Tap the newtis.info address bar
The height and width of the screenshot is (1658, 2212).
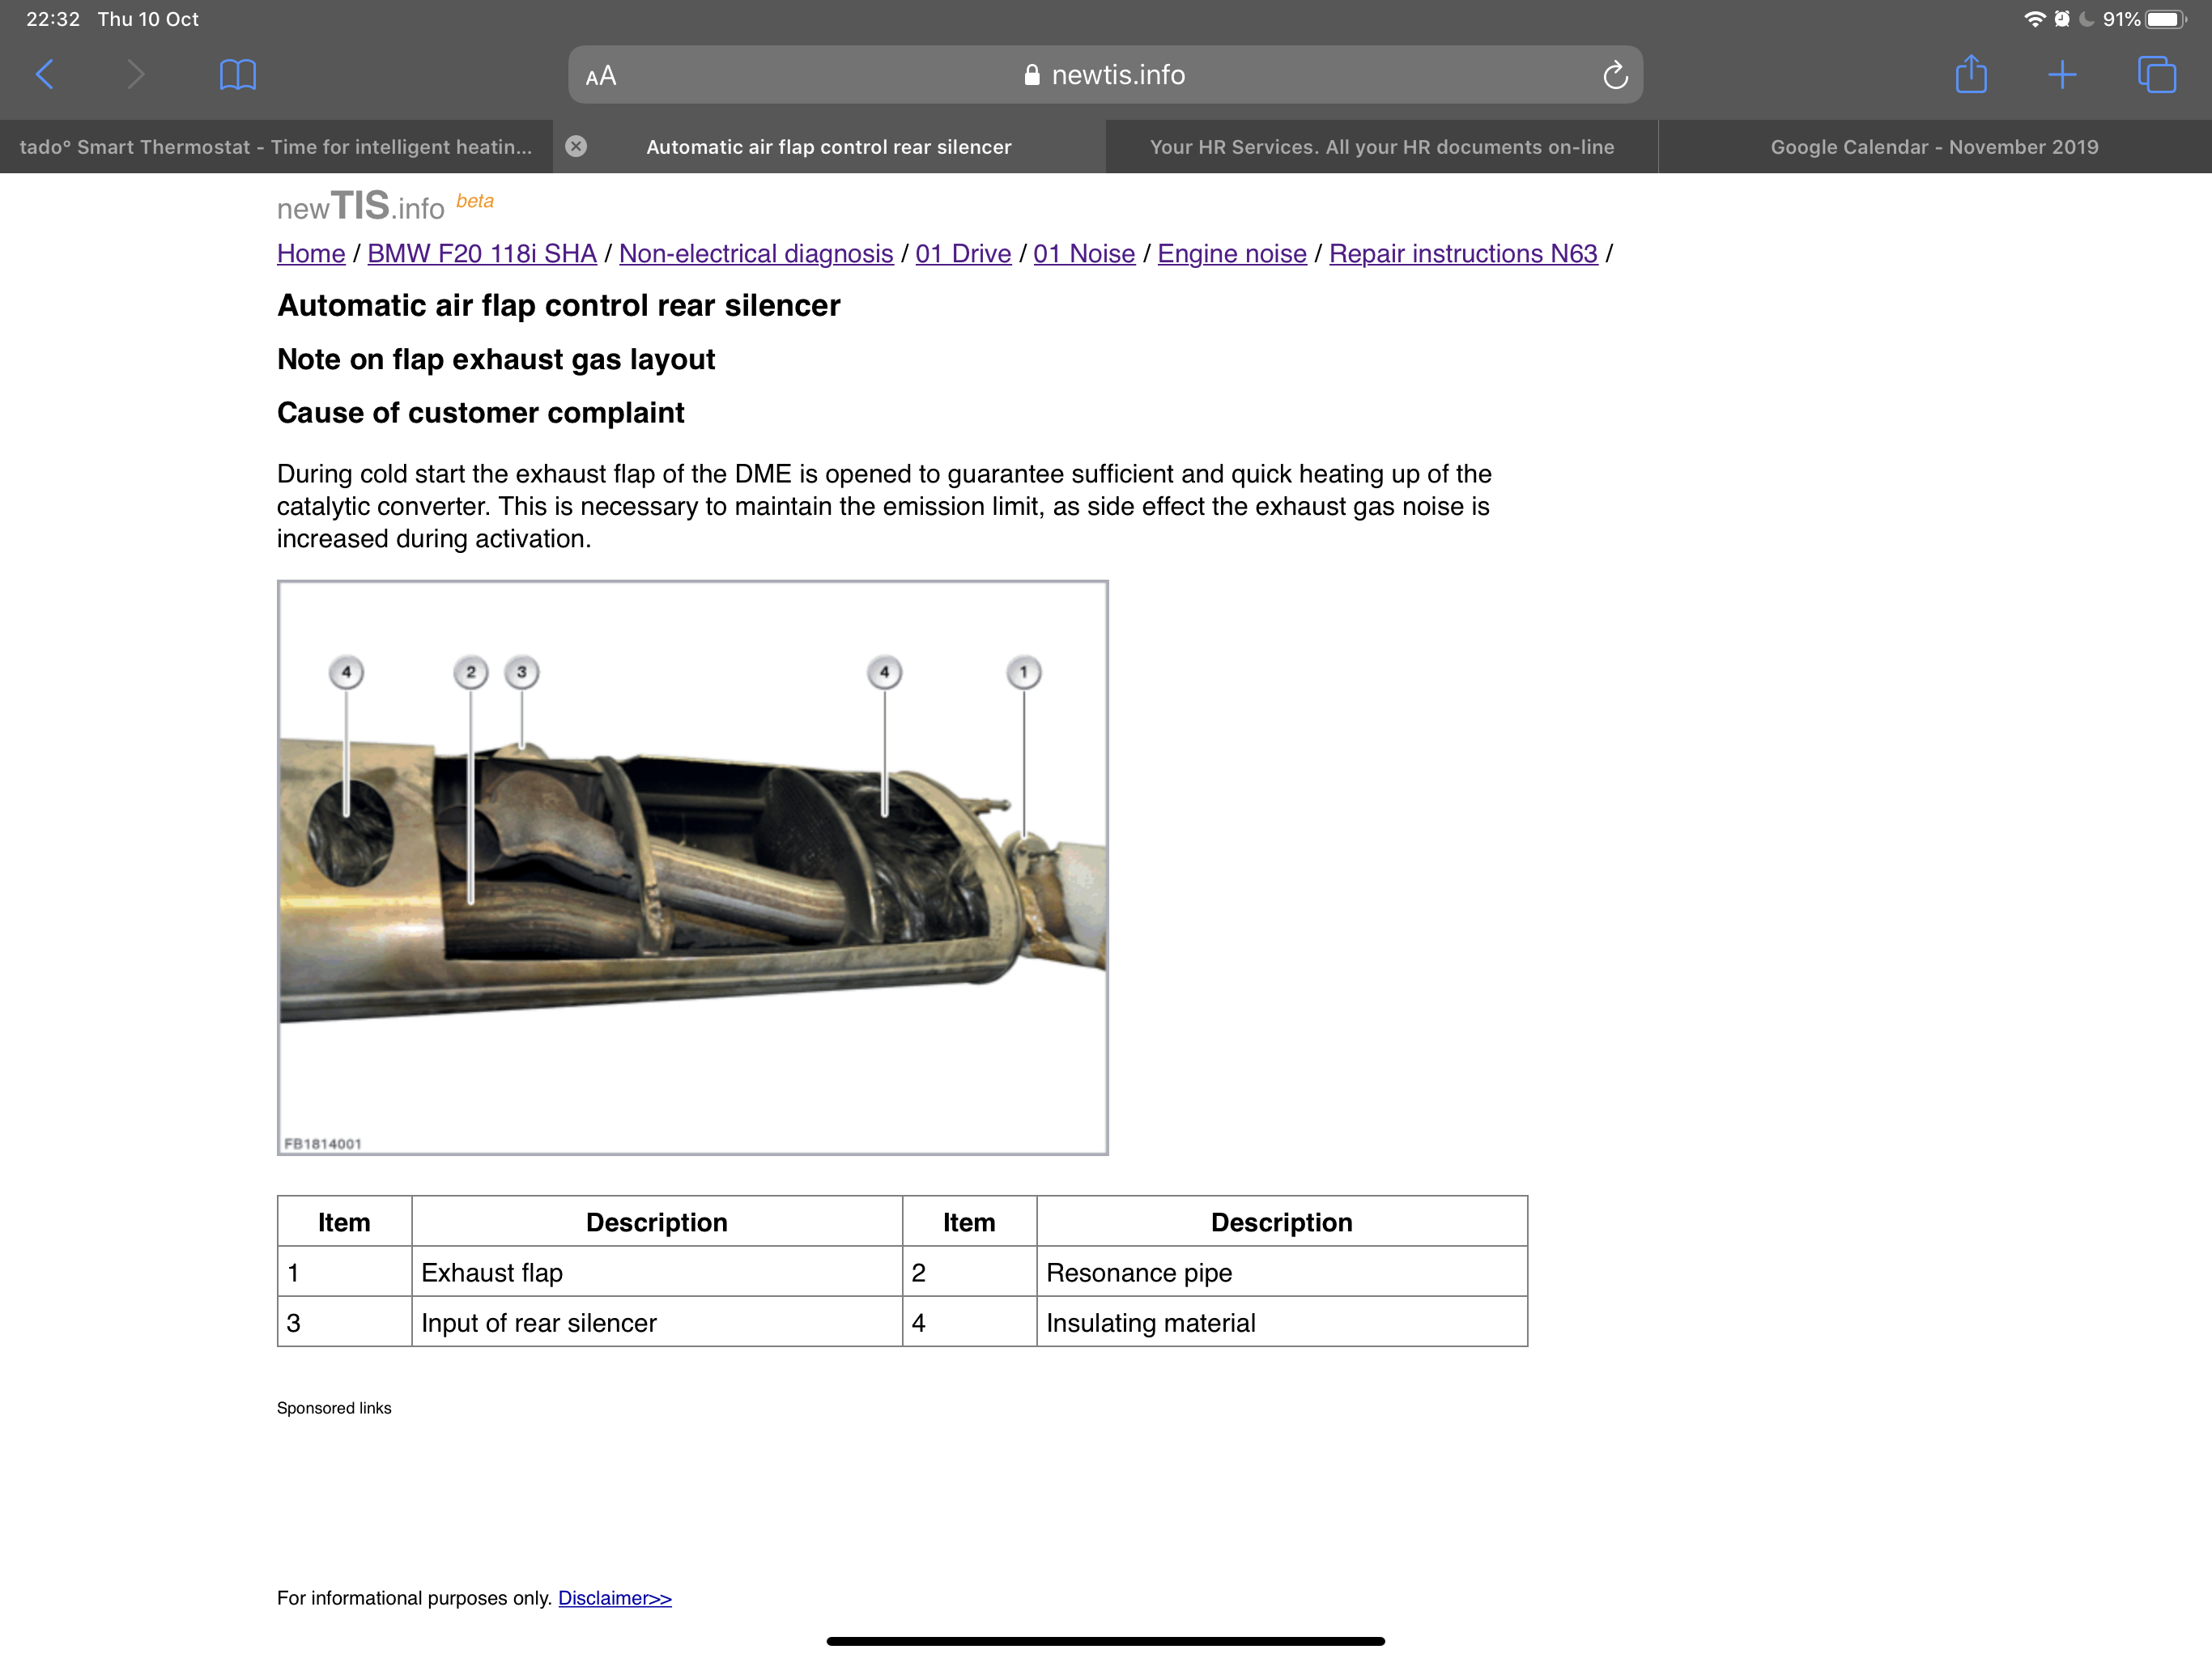point(1105,75)
